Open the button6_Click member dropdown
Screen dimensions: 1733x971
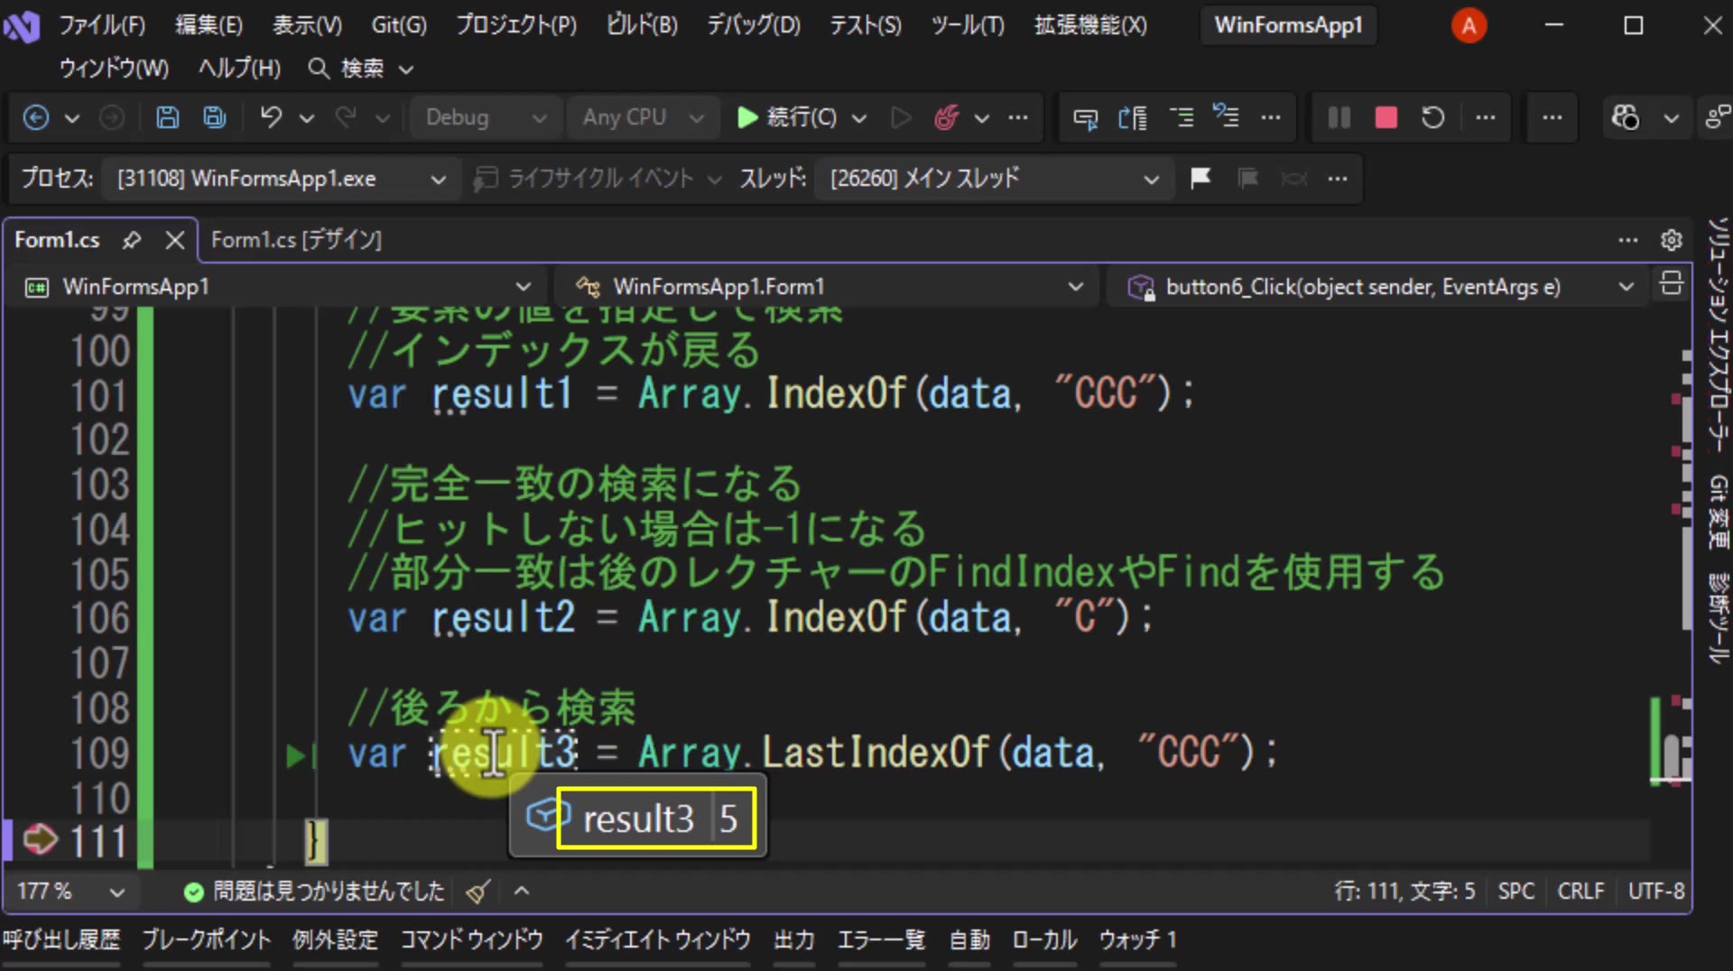[1379, 287]
